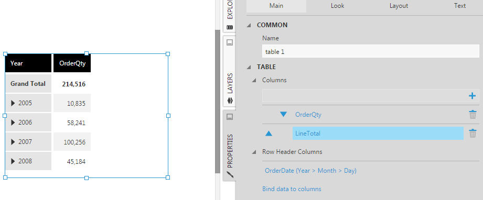
Task: Collapse the Row Header Columns group
Action: [x=254, y=152]
